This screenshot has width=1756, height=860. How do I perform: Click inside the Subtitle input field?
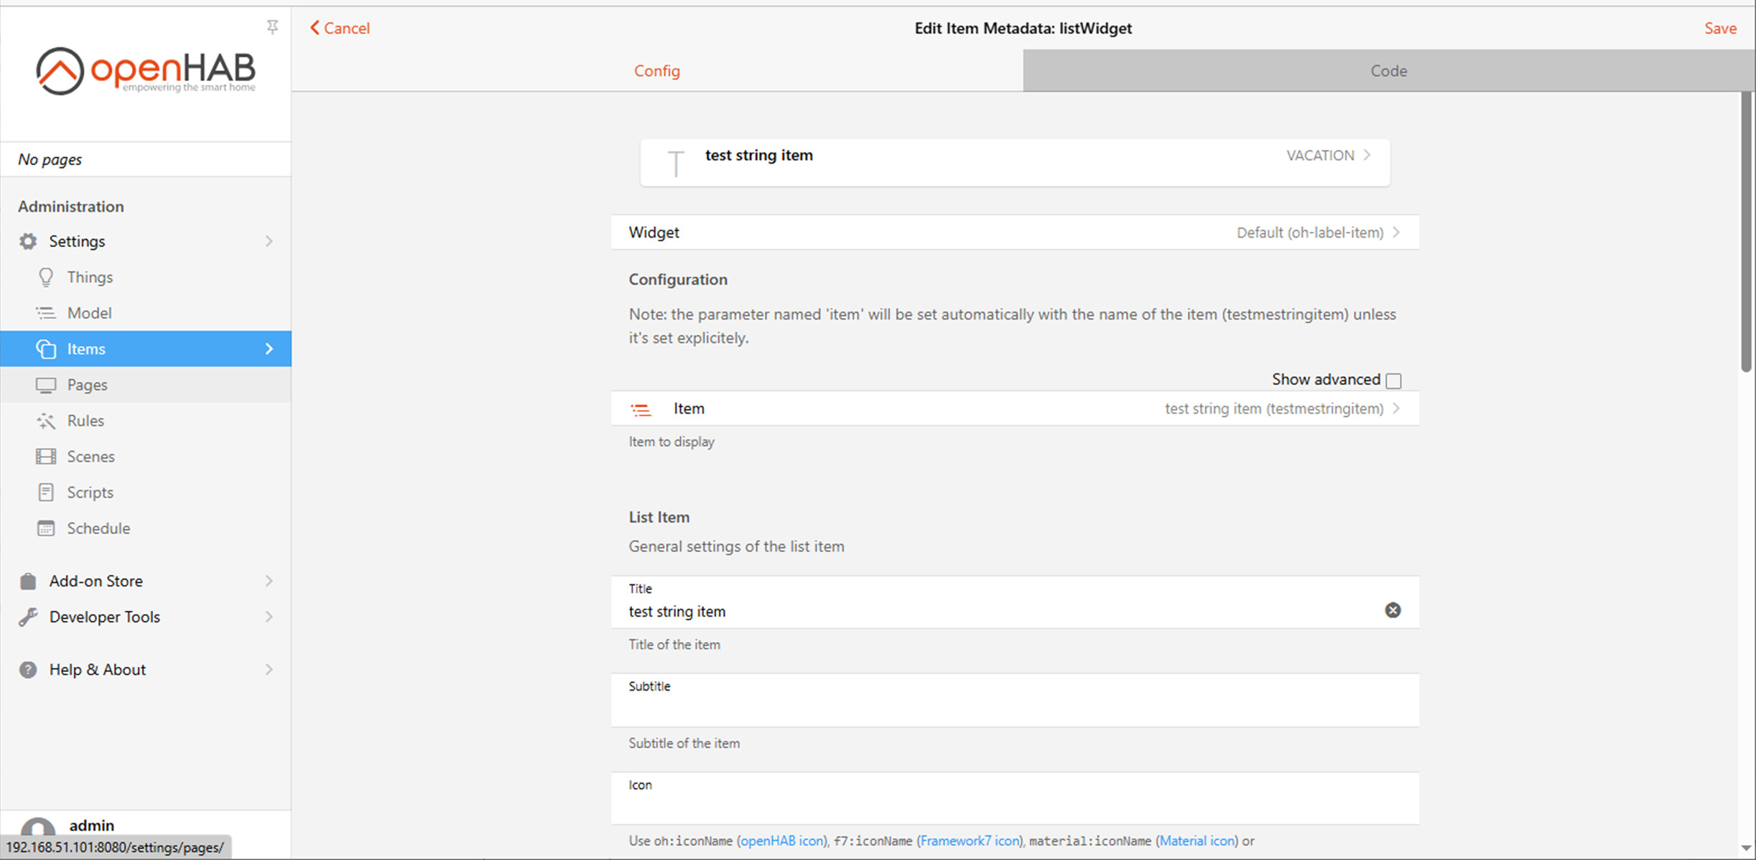tap(1005, 711)
